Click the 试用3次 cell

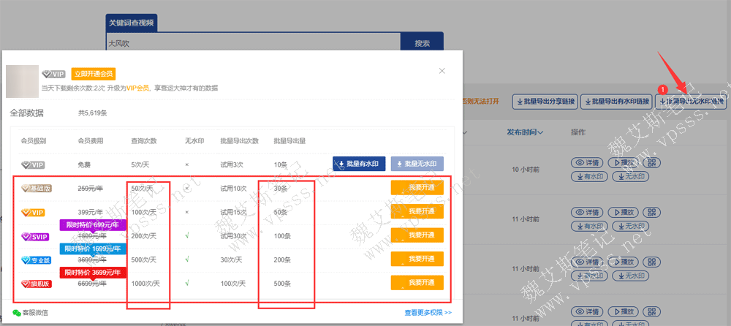(232, 164)
